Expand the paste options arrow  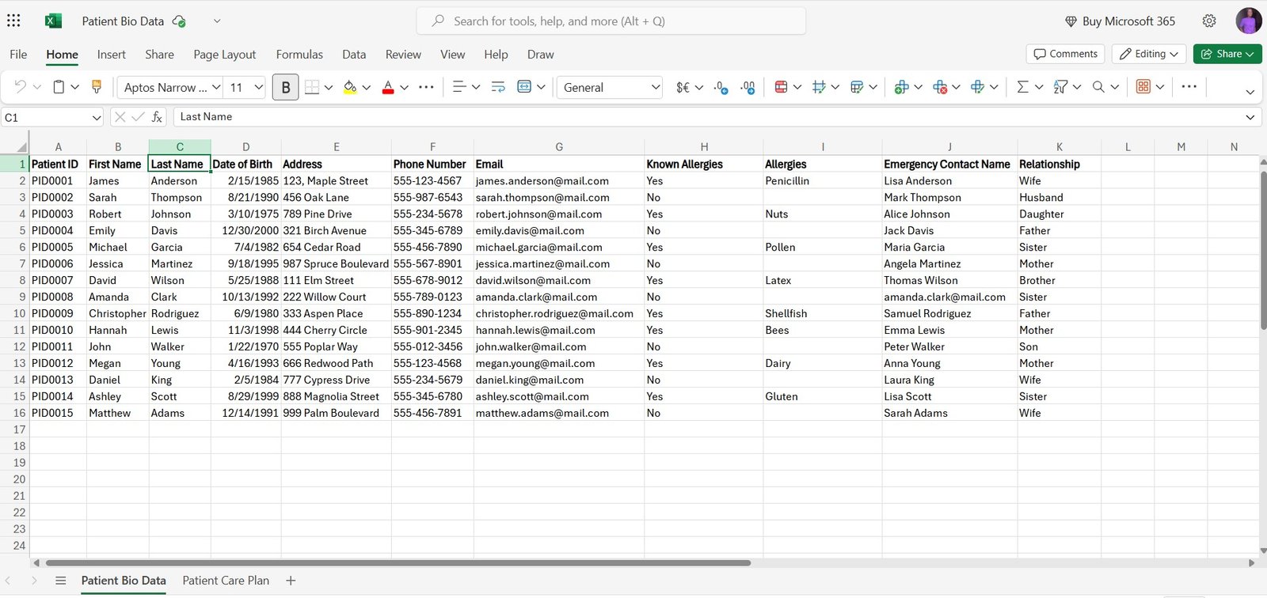[x=75, y=87]
